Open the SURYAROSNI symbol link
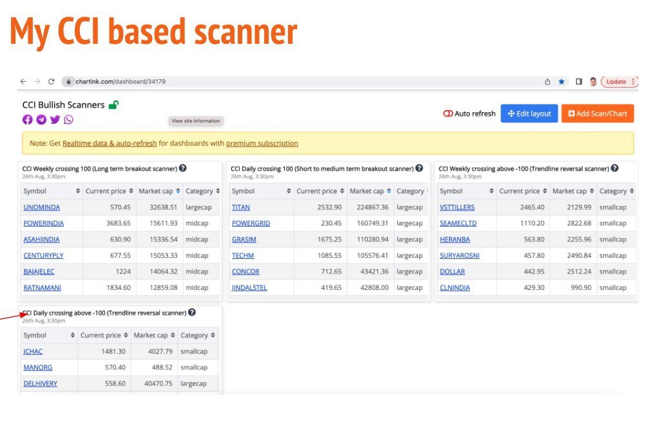 tap(459, 255)
